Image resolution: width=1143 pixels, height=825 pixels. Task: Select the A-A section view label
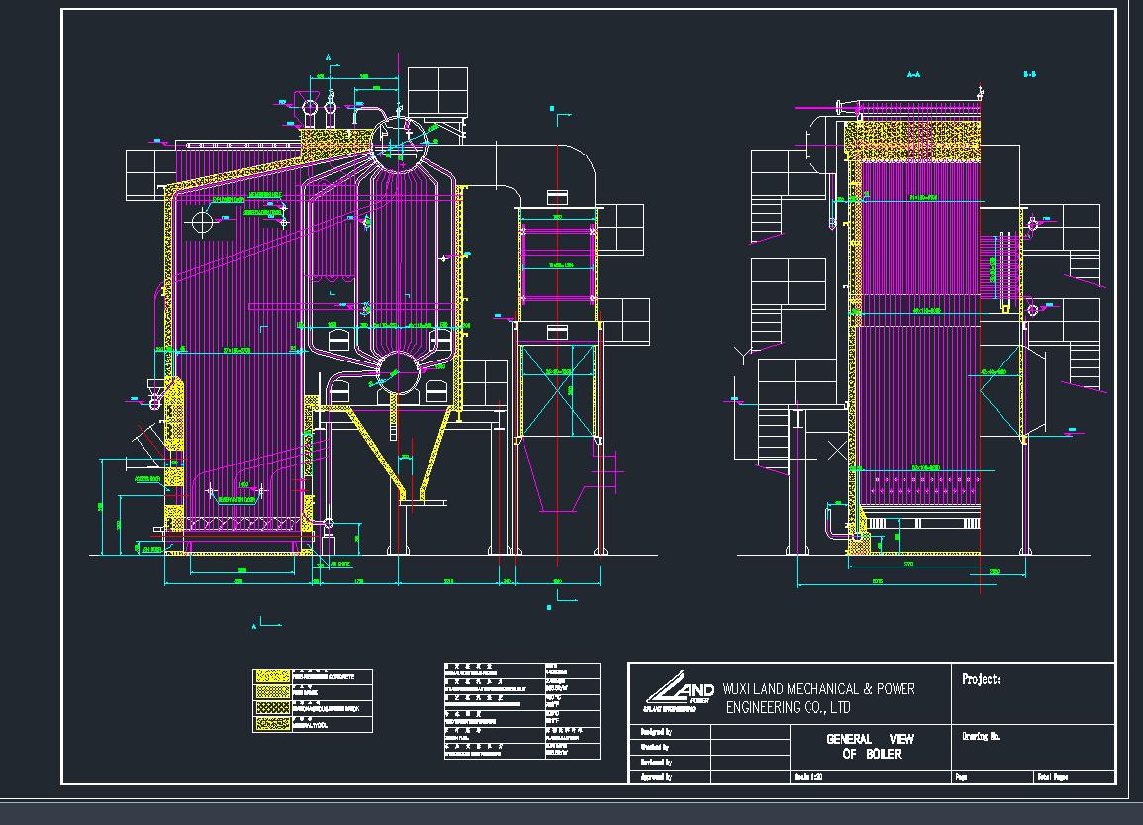[913, 74]
